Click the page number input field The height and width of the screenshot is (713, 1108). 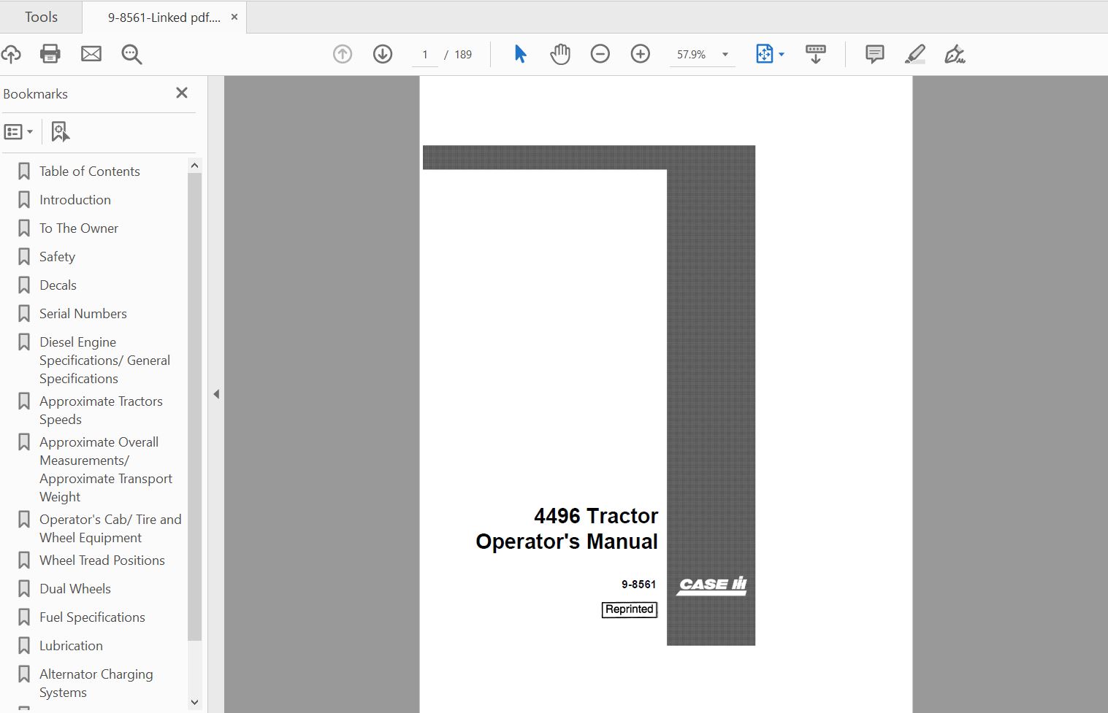tap(425, 54)
